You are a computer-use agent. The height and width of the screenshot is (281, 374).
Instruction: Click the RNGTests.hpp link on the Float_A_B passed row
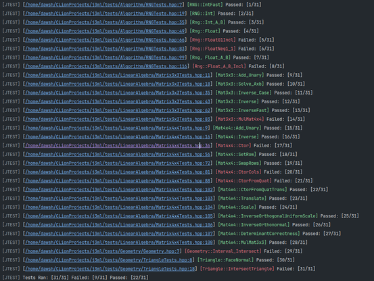point(106,57)
